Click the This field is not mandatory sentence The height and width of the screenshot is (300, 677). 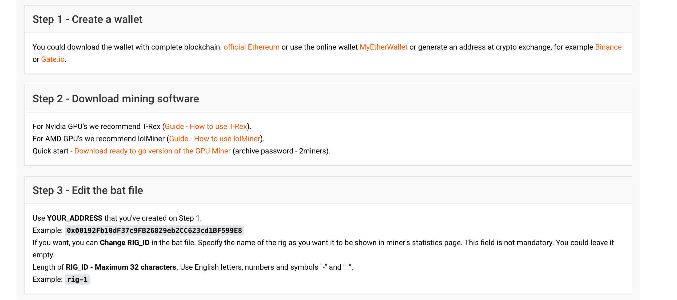point(509,243)
